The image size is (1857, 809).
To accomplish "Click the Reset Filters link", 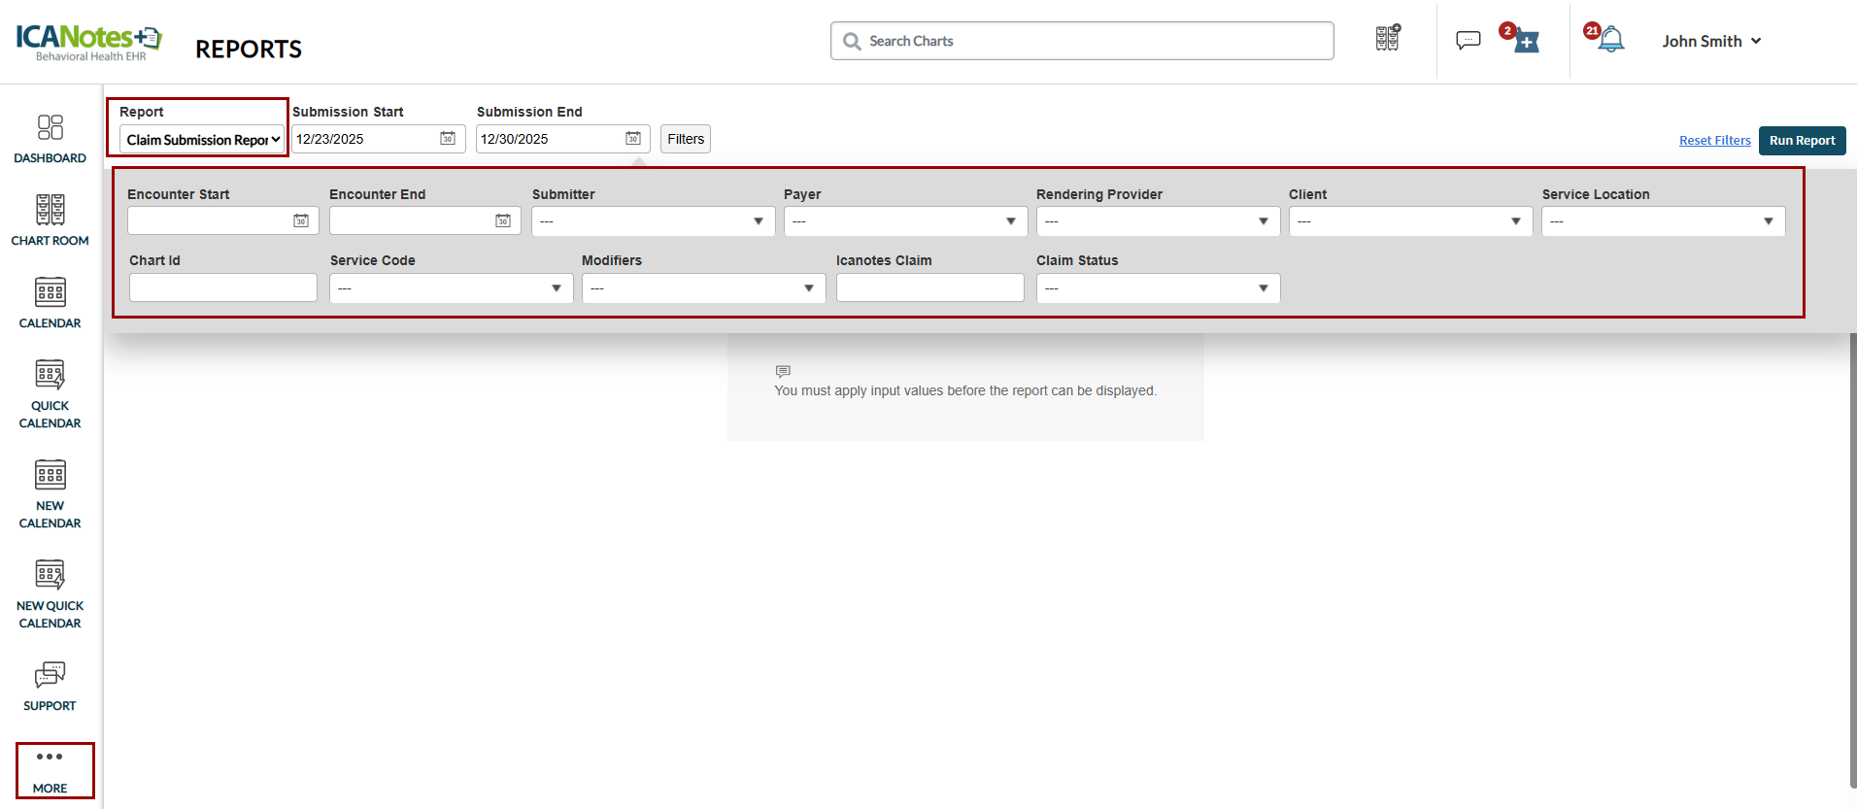I will [x=1714, y=141].
